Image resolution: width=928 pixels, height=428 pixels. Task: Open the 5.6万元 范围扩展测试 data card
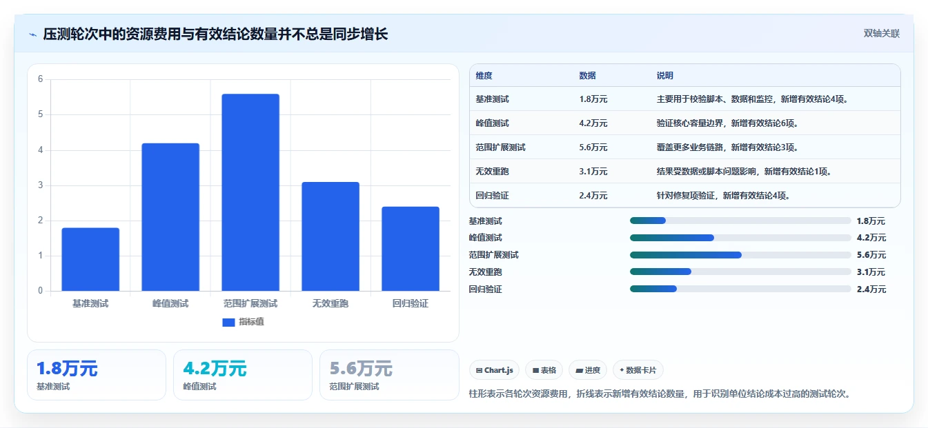click(x=389, y=375)
